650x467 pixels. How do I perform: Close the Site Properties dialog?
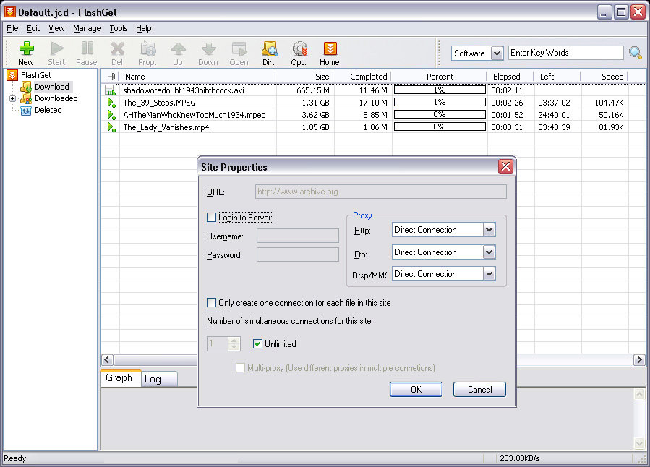[505, 167]
